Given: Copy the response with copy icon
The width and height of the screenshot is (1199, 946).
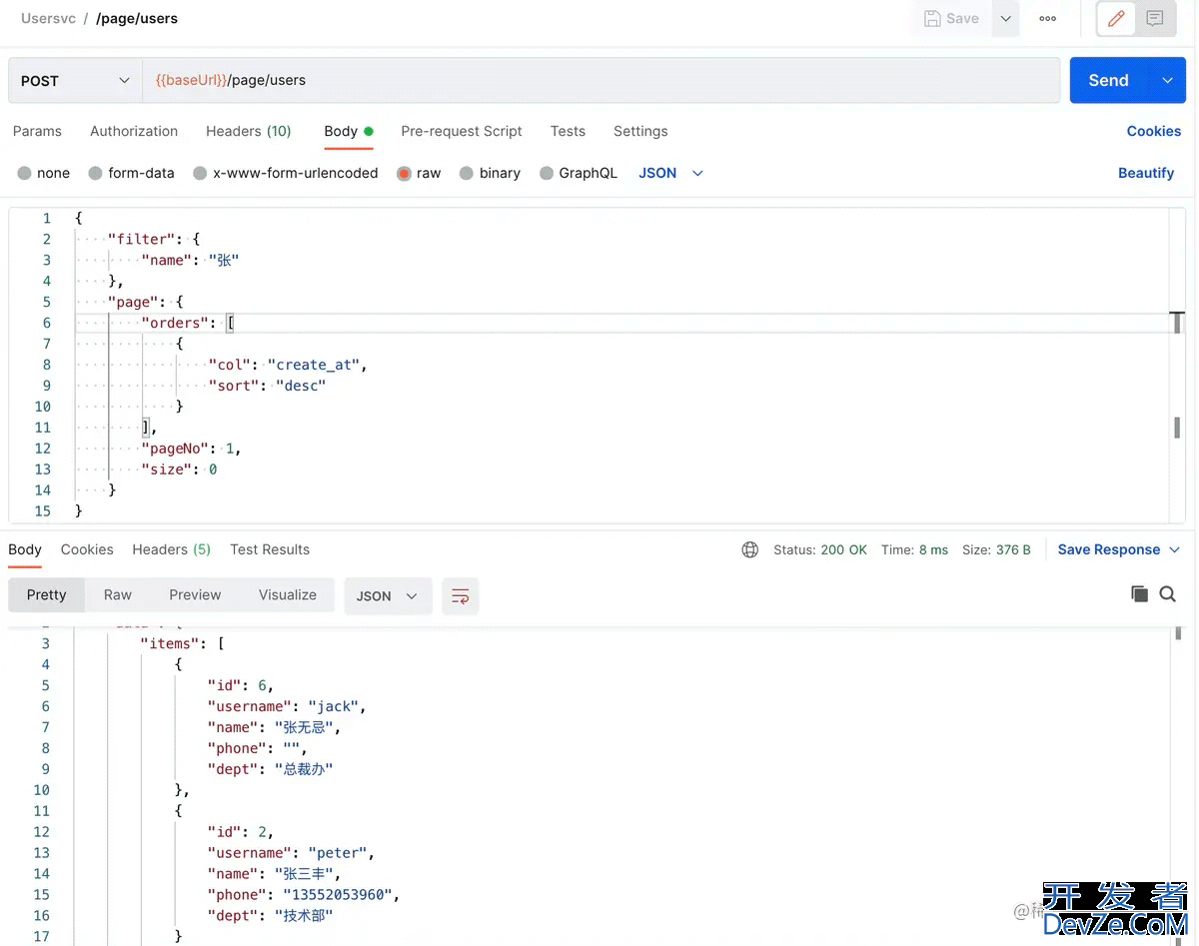Looking at the screenshot, I should point(1139,594).
